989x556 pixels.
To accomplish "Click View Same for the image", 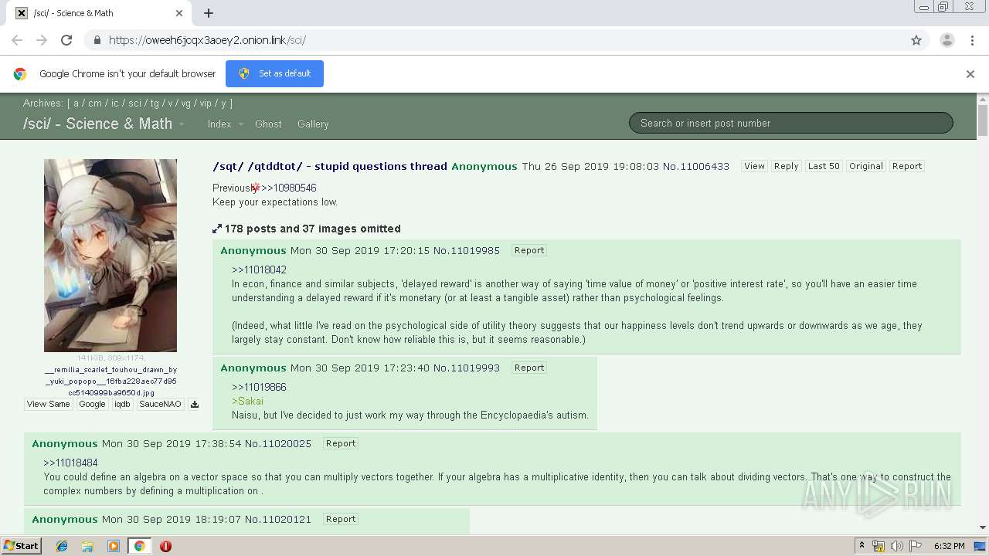I will tap(48, 404).
